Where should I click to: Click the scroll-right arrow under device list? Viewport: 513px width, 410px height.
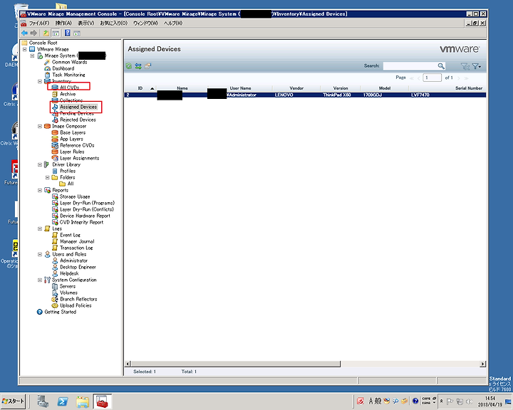click(x=483, y=364)
